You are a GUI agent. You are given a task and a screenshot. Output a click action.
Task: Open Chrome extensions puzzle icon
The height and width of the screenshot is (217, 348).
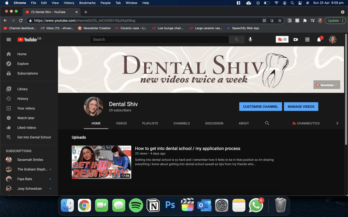click(x=305, y=20)
